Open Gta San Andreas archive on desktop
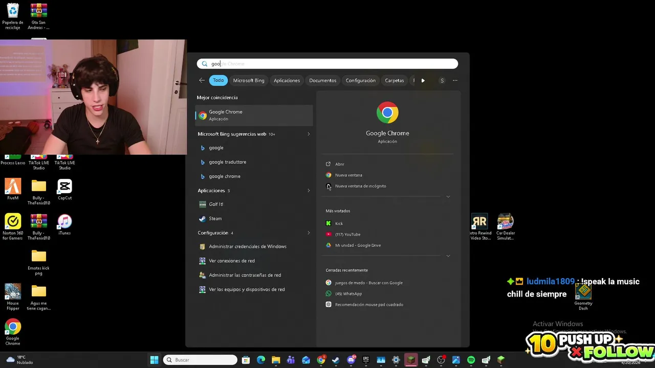This screenshot has height=368, width=655. point(39,16)
